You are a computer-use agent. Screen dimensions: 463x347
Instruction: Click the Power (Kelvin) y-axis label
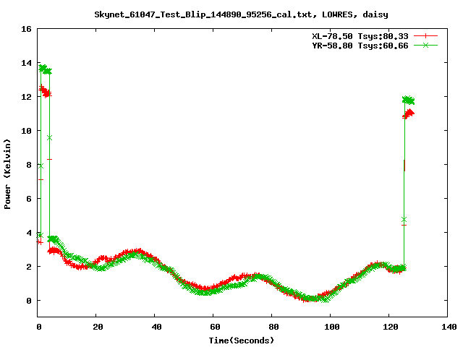(8, 173)
